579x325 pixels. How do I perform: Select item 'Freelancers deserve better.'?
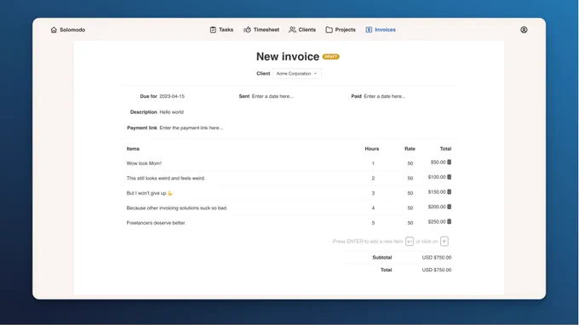tap(156, 223)
